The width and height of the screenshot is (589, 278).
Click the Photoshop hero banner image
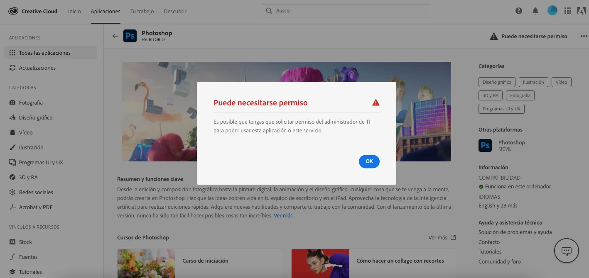[x=287, y=112]
